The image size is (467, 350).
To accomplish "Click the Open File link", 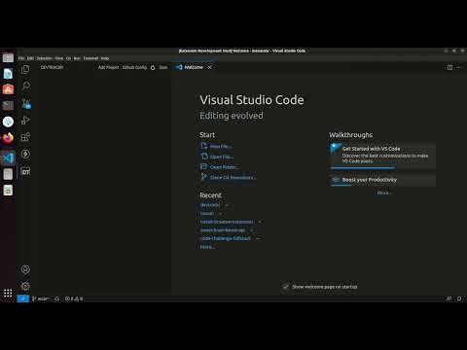I will click(x=222, y=157).
